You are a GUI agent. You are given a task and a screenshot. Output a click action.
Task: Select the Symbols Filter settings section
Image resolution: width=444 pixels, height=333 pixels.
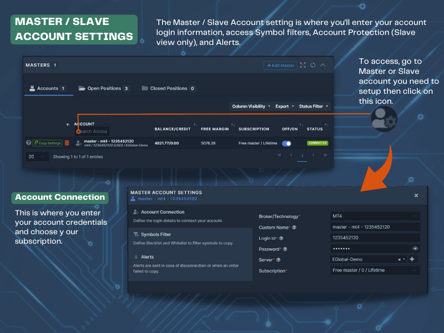click(x=156, y=235)
